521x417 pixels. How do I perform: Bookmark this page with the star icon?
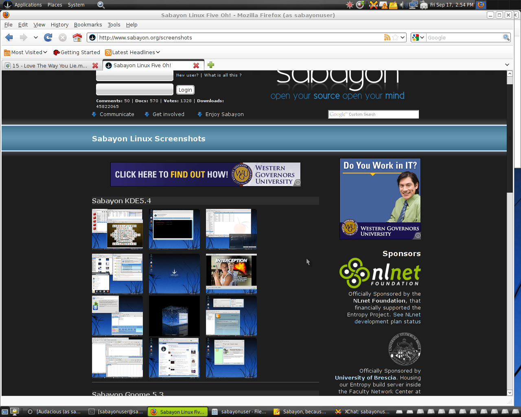pos(395,37)
